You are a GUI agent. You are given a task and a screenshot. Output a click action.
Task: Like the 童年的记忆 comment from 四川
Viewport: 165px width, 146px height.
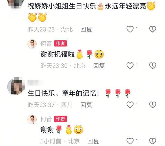130,105
